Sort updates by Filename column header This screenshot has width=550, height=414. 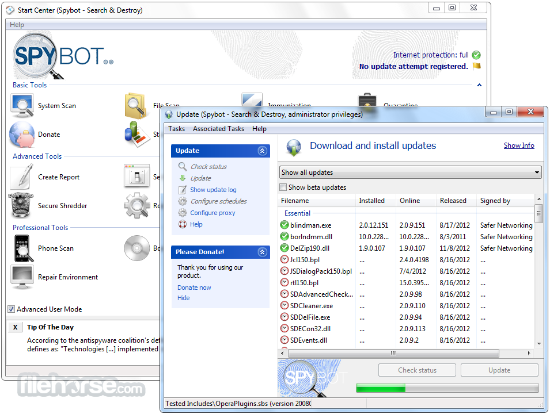point(317,201)
